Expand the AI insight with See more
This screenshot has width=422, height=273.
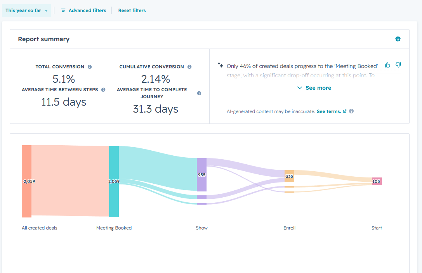(x=314, y=88)
